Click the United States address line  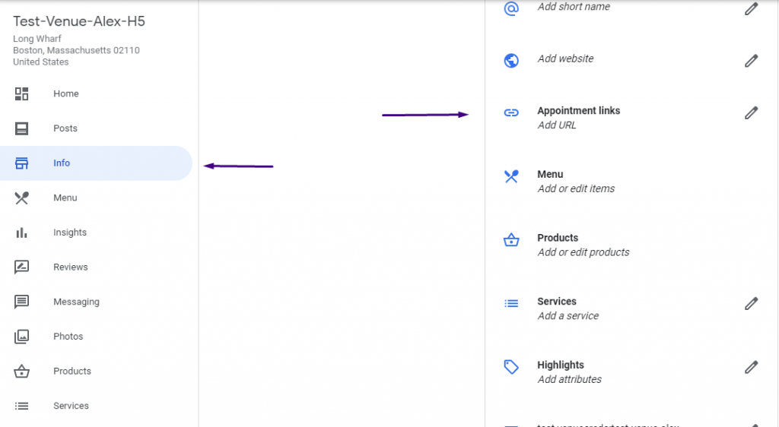tap(41, 62)
